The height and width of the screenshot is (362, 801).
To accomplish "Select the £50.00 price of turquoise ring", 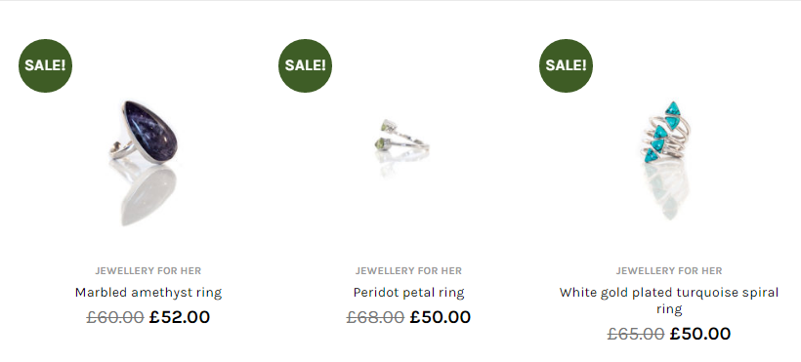I will tap(699, 334).
